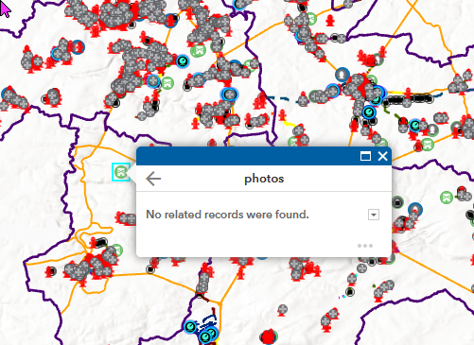474x345 pixels.
Task: Select teal gauge marker beside green-ringed pin marker
Action: [x=415, y=126]
